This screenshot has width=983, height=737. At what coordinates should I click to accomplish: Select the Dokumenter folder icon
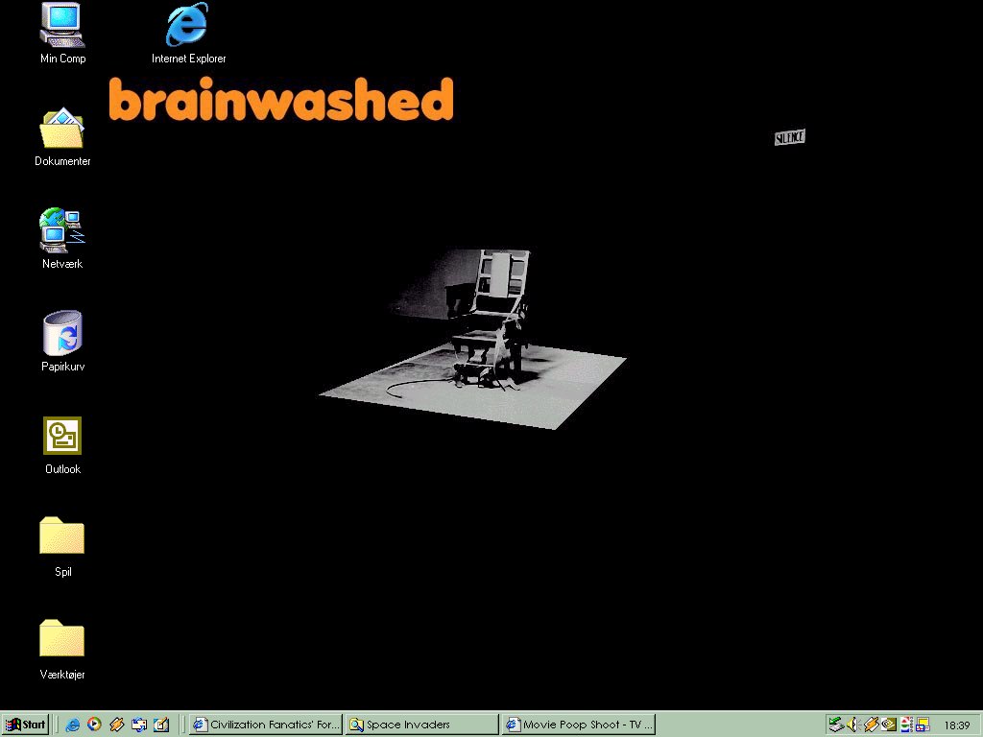(x=62, y=136)
